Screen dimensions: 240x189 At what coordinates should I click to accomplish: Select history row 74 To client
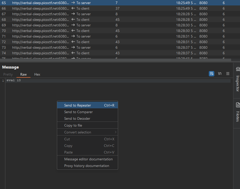click(x=120, y=53)
